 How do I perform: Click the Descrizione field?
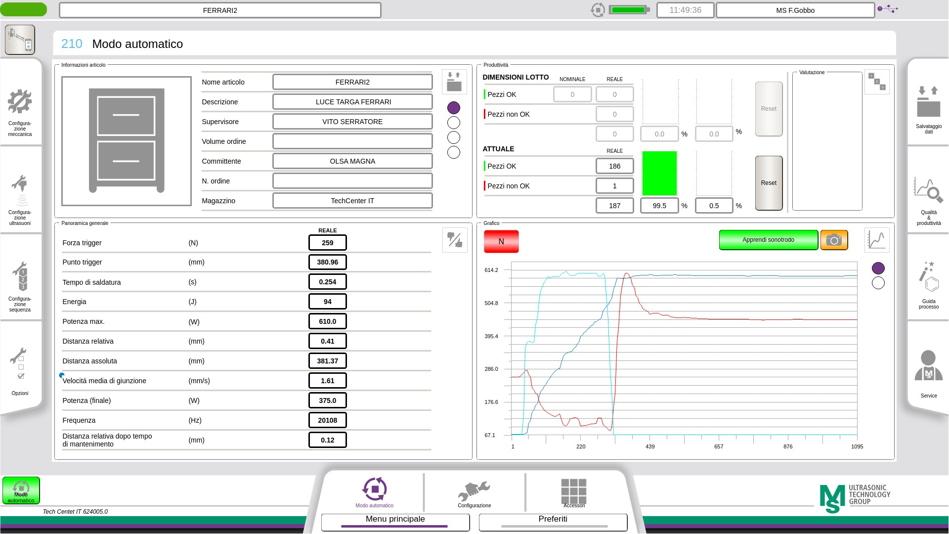[x=352, y=102]
